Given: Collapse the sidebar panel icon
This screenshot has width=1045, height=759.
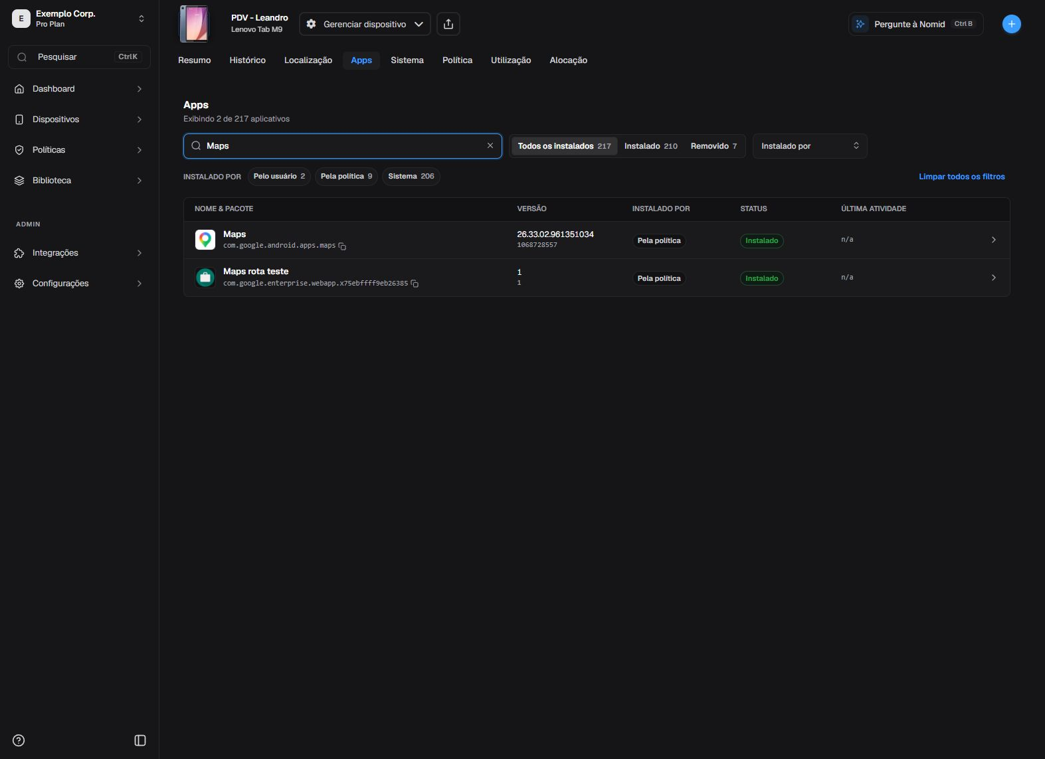Looking at the screenshot, I should point(140,740).
